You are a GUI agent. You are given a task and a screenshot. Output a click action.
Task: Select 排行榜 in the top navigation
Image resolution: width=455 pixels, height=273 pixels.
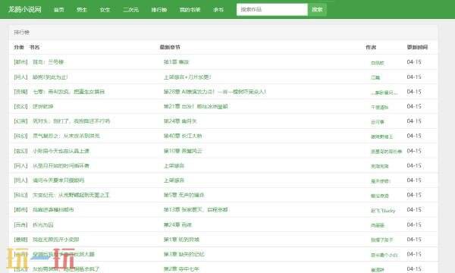[159, 10]
